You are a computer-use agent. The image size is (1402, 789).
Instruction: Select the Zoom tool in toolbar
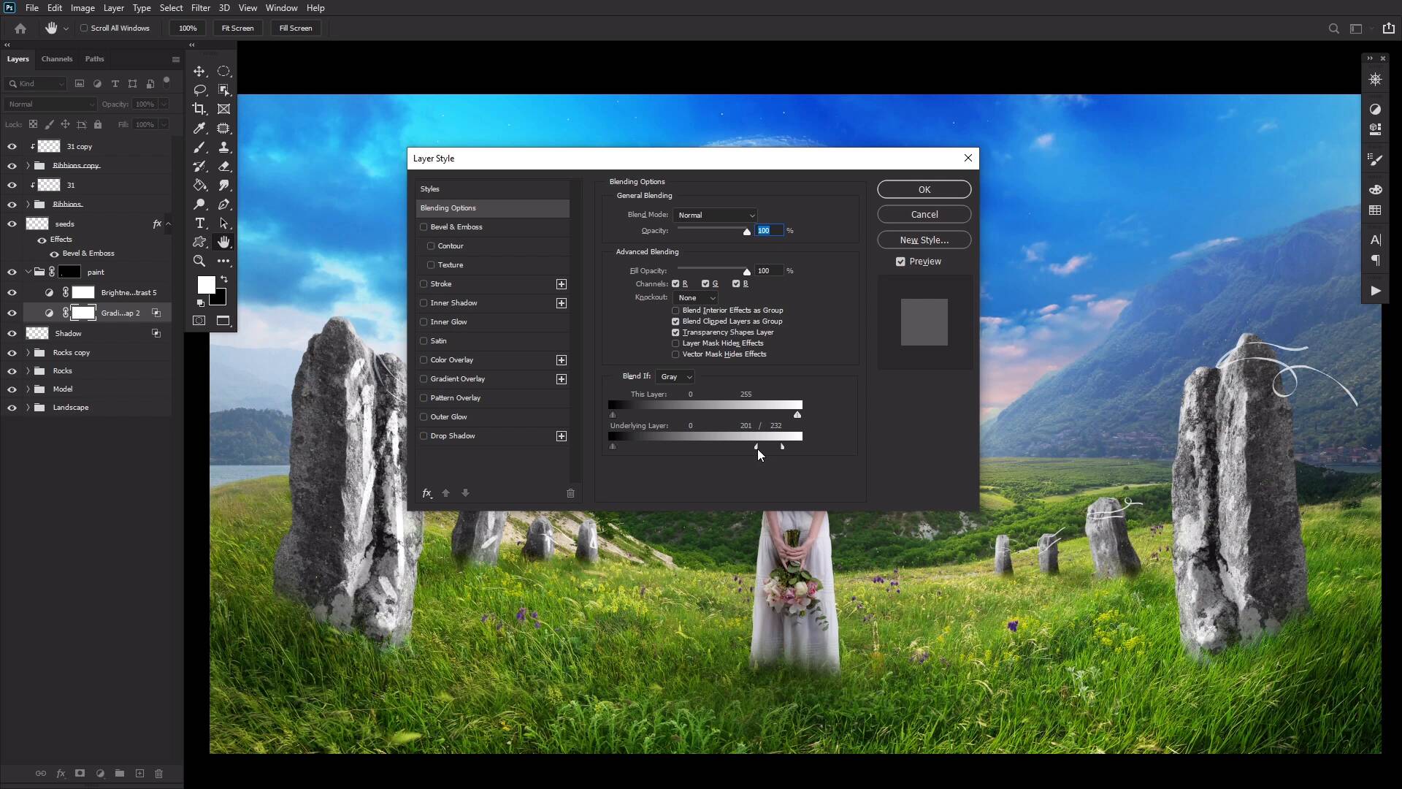pos(199,262)
